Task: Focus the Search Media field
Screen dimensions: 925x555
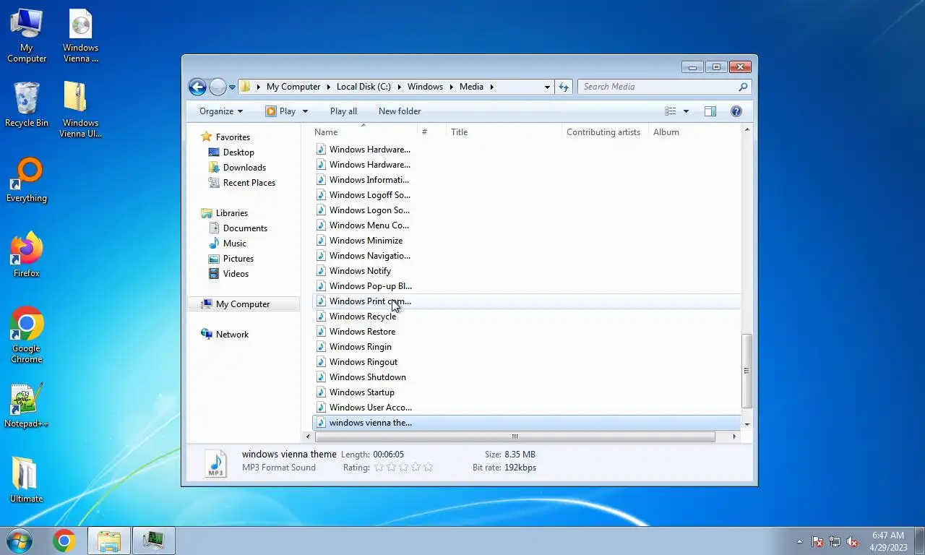Action: point(665,87)
